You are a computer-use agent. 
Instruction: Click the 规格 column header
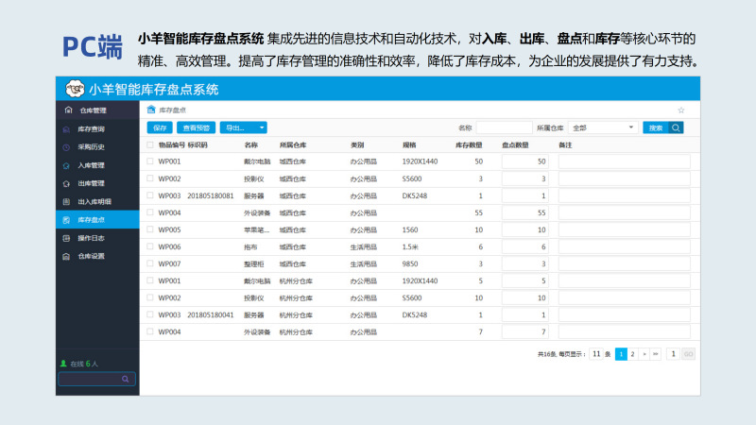409,145
